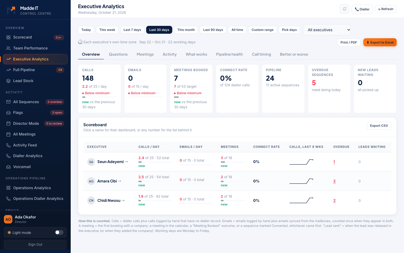Click the Full Pipeline chart icon
The height and width of the screenshot is (253, 404).
click(8, 70)
